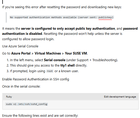
Task: Click 'Ensure the following lines exist' paragraph
Action: pos(40,116)
